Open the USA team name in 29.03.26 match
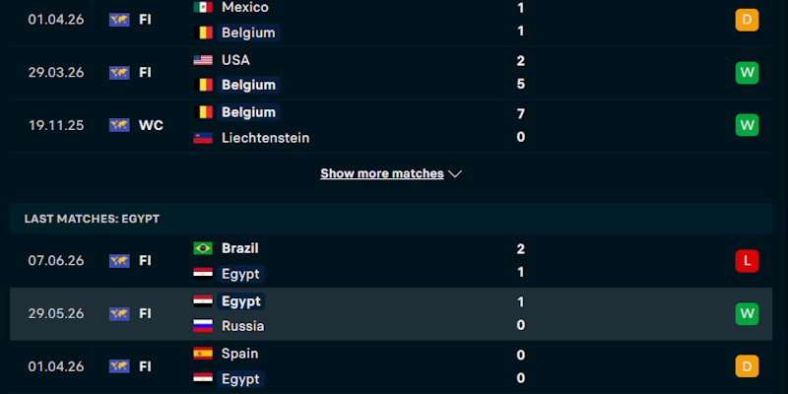Screen dimensions: 788x394 click(235, 60)
